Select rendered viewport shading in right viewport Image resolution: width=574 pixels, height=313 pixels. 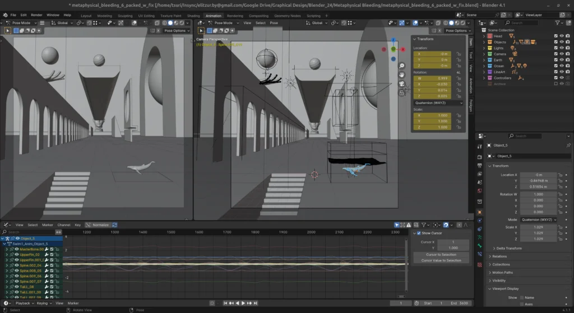click(462, 22)
